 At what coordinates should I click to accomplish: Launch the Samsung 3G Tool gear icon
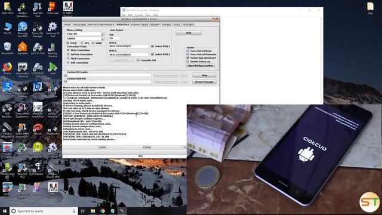pyautogui.click(x=53, y=29)
